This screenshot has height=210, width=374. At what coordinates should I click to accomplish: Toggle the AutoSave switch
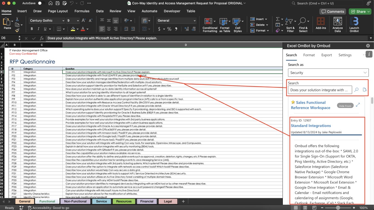coord(42,3)
